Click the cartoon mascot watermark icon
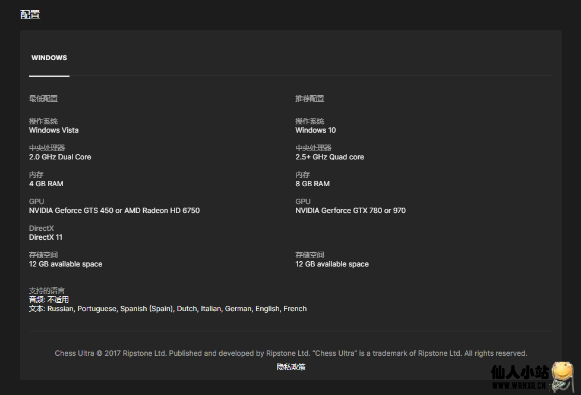This screenshot has width=581, height=395. point(562,376)
